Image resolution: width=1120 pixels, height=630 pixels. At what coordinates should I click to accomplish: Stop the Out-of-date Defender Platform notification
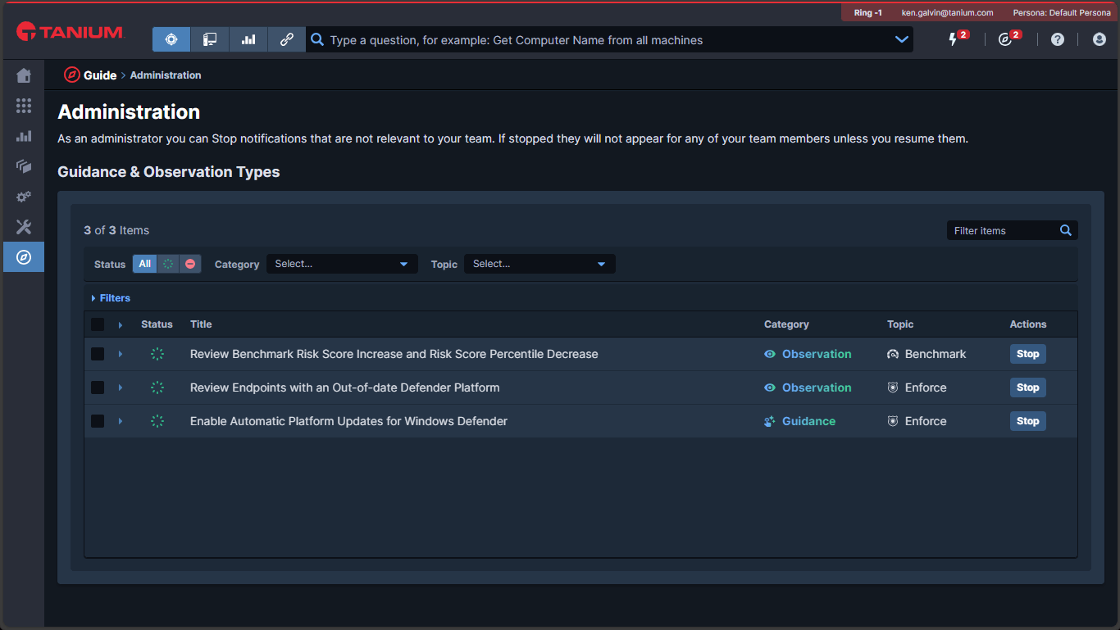click(x=1028, y=388)
